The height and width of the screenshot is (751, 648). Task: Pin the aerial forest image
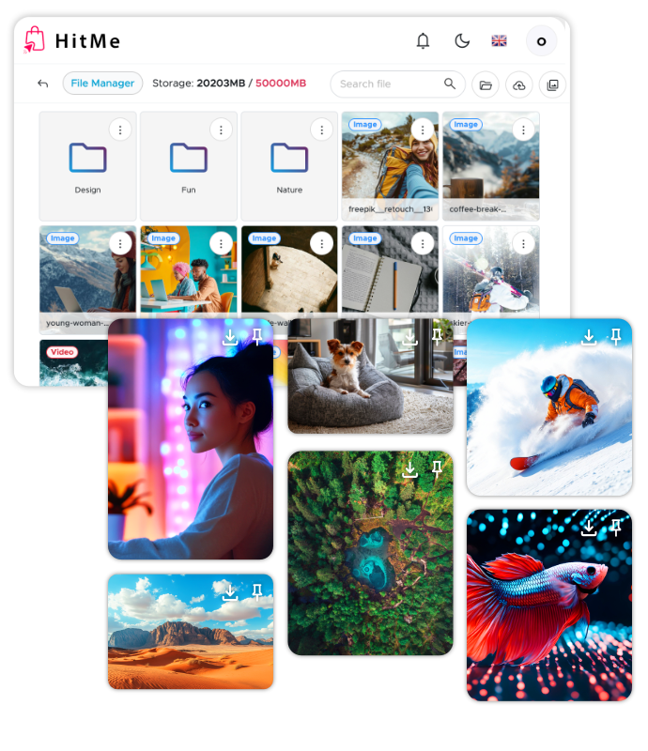click(437, 469)
